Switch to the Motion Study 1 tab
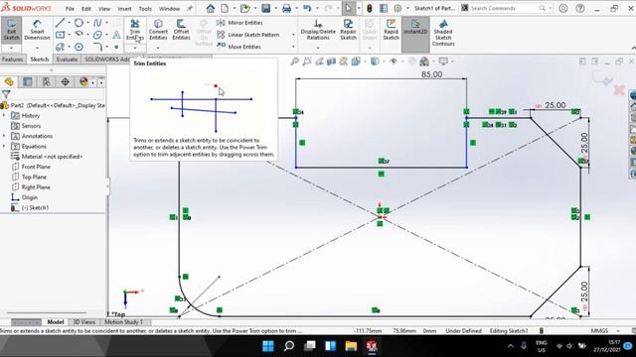This screenshot has height=357, width=636. pyautogui.click(x=123, y=322)
